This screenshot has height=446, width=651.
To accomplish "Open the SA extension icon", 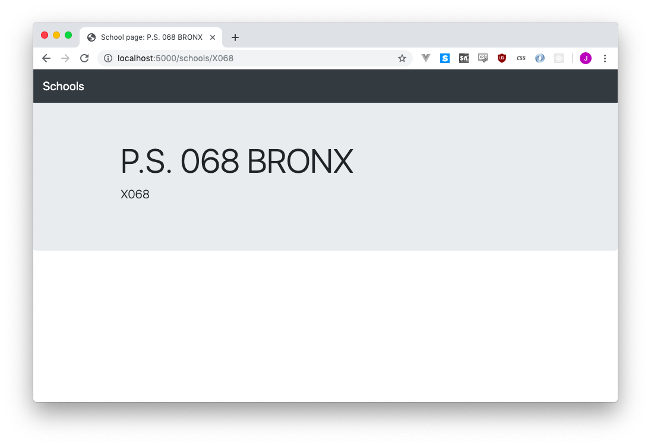I will point(464,58).
